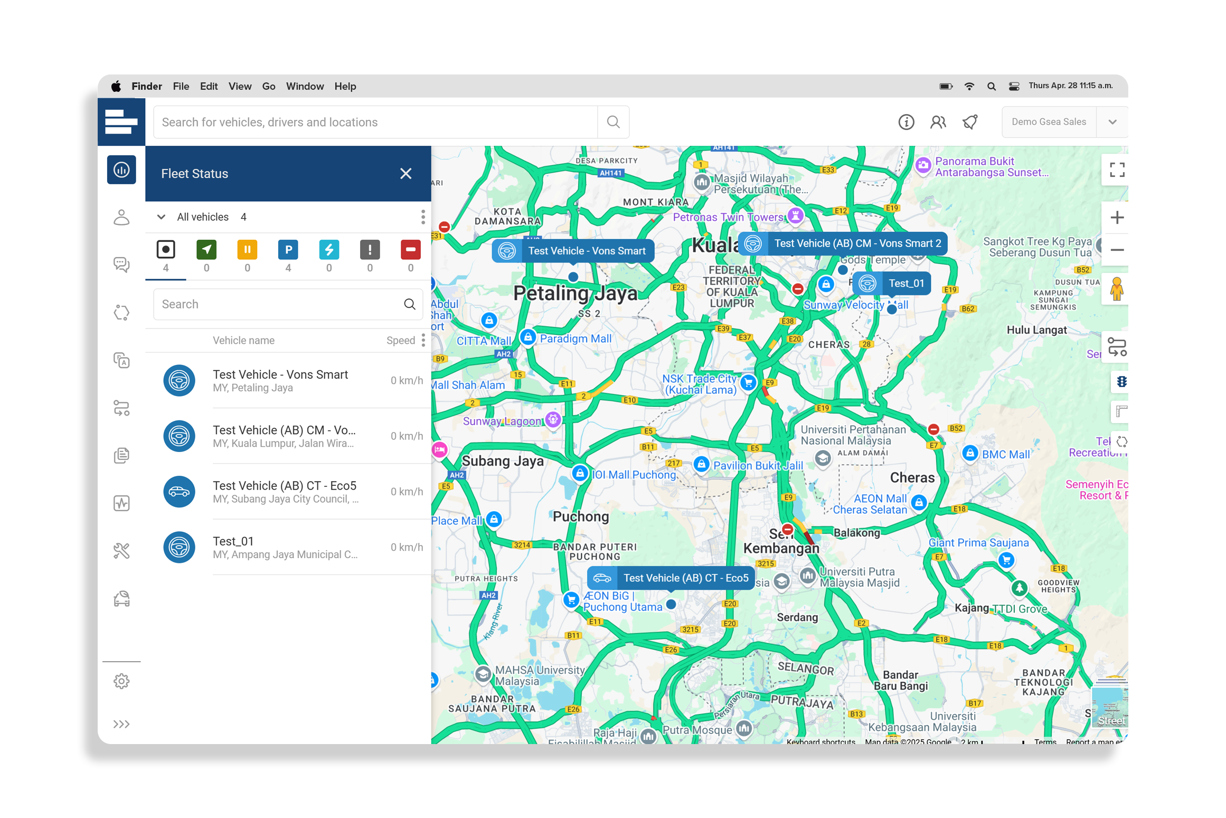Viewport: 1226px width, 818px height.
Task: Click Test Vehicle - Vons Smart map label
Action: pyautogui.click(x=573, y=251)
